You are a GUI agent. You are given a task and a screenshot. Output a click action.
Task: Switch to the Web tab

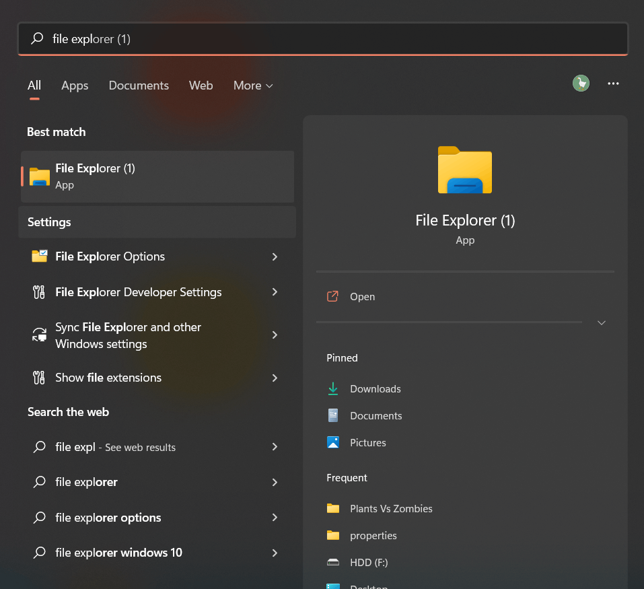201,85
